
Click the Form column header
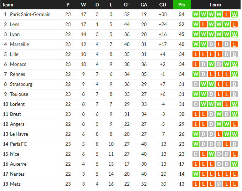[215, 5]
